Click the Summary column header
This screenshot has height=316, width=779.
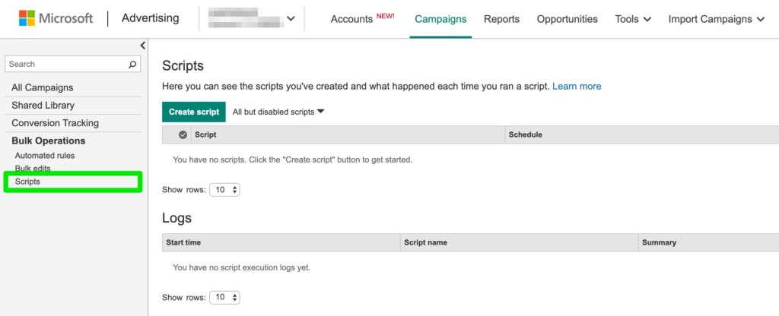708,242
